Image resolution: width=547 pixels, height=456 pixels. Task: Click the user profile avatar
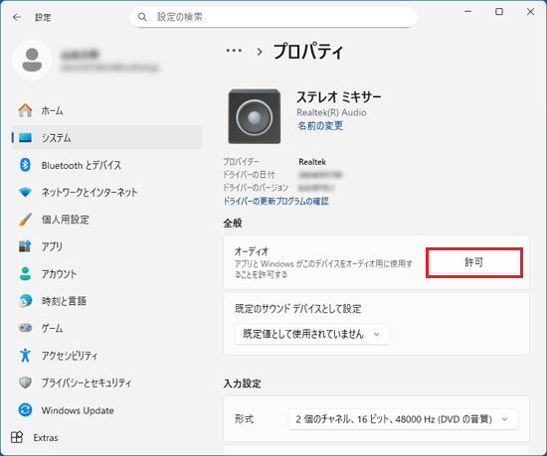coord(32,60)
